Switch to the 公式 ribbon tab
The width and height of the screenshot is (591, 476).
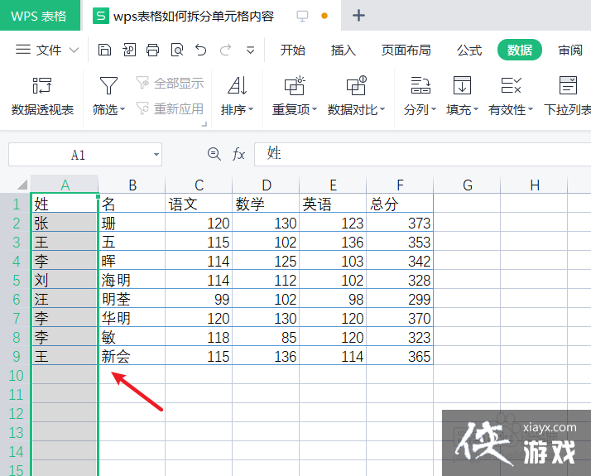coord(469,50)
